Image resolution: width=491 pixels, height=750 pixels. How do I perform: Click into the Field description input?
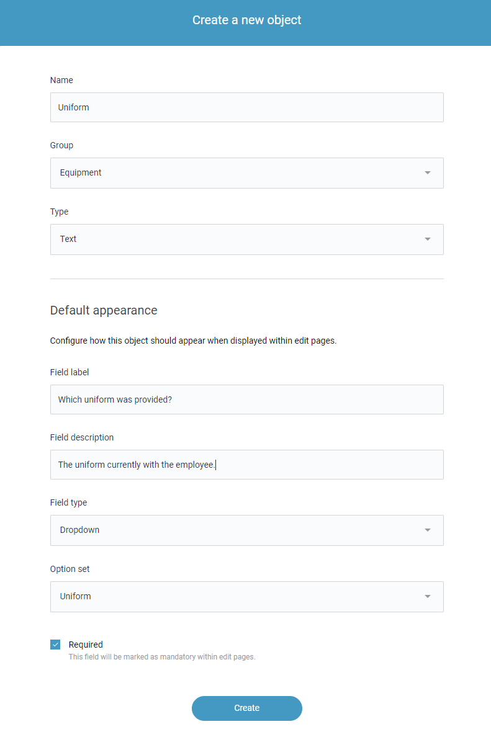pyautogui.click(x=246, y=465)
